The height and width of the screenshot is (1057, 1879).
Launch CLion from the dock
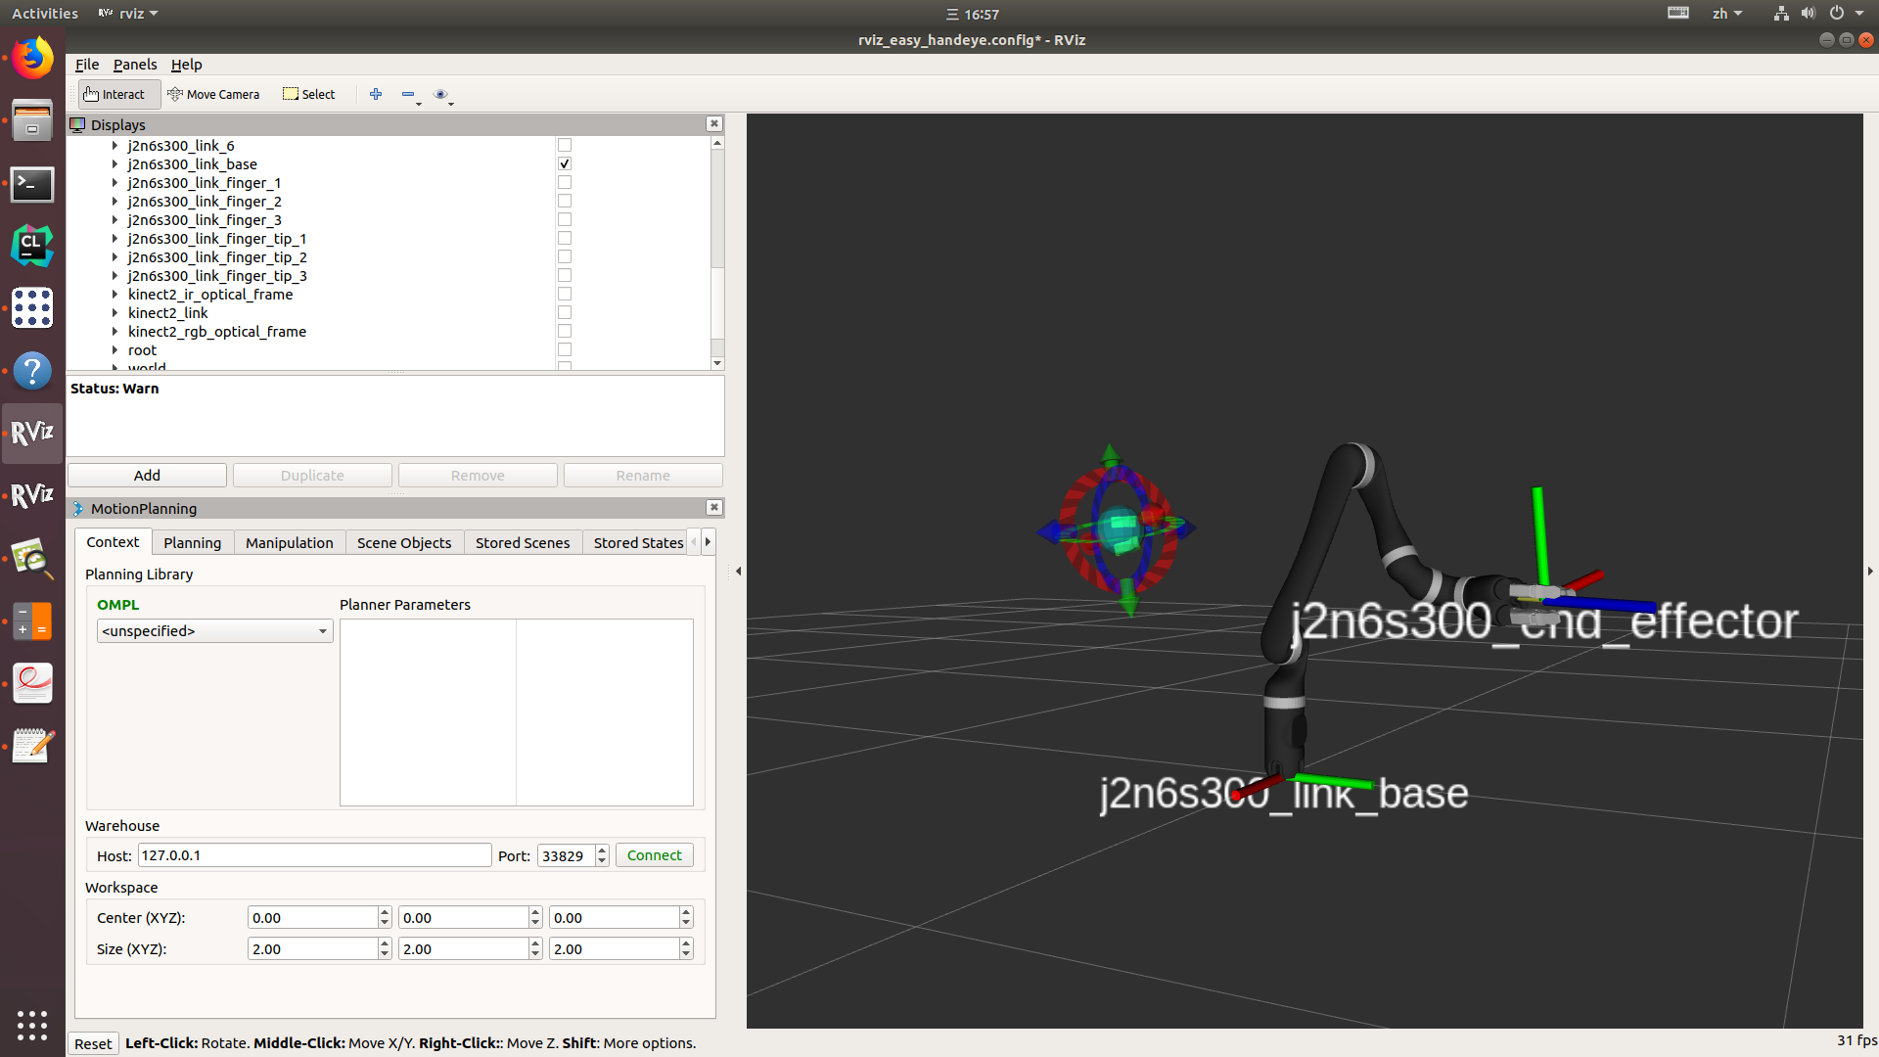[32, 246]
